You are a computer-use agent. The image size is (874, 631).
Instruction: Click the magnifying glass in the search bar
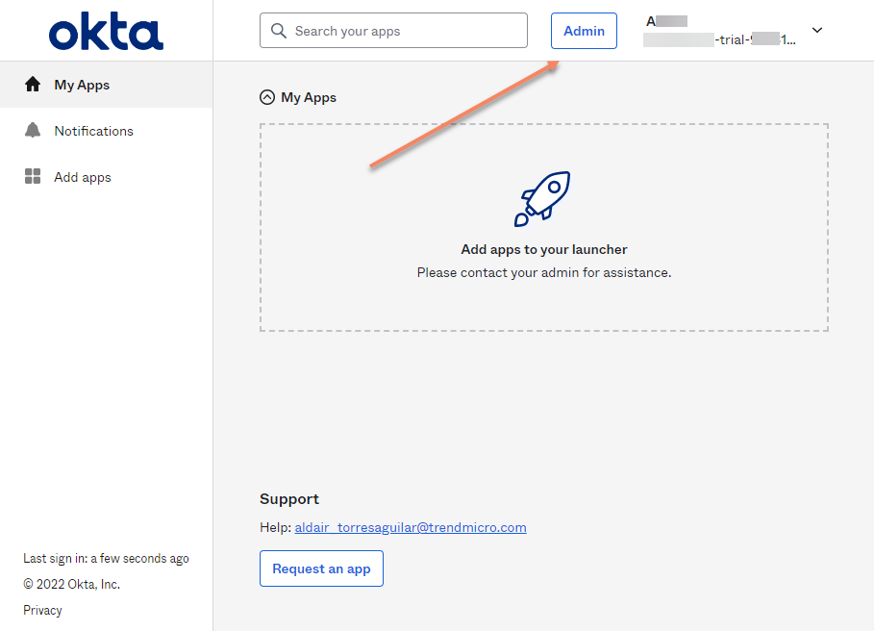tap(278, 30)
